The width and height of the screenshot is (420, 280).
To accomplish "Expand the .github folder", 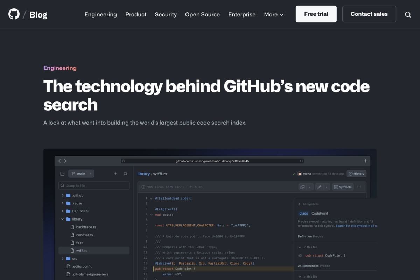I will 63,195.
